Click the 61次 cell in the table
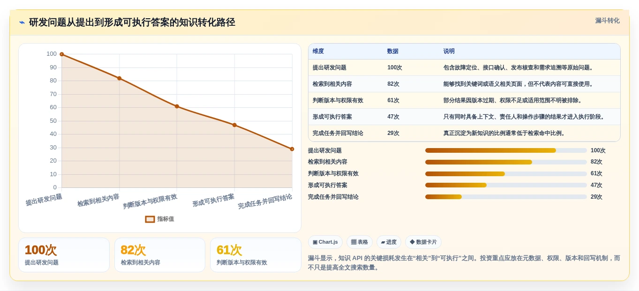This screenshot has width=639, height=291. point(393,100)
